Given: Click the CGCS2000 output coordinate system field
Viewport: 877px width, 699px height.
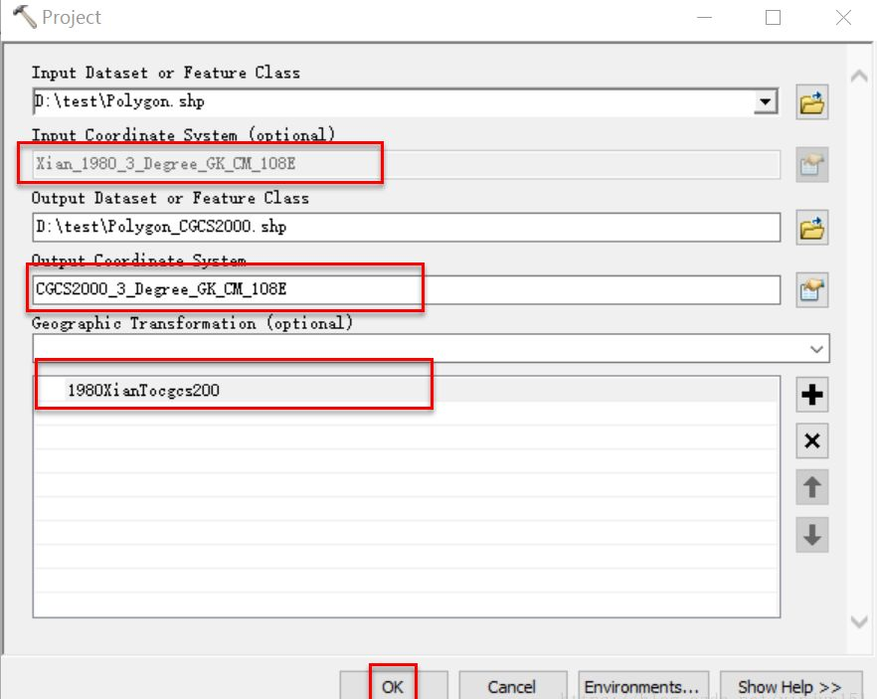Looking at the screenshot, I should click(406, 289).
